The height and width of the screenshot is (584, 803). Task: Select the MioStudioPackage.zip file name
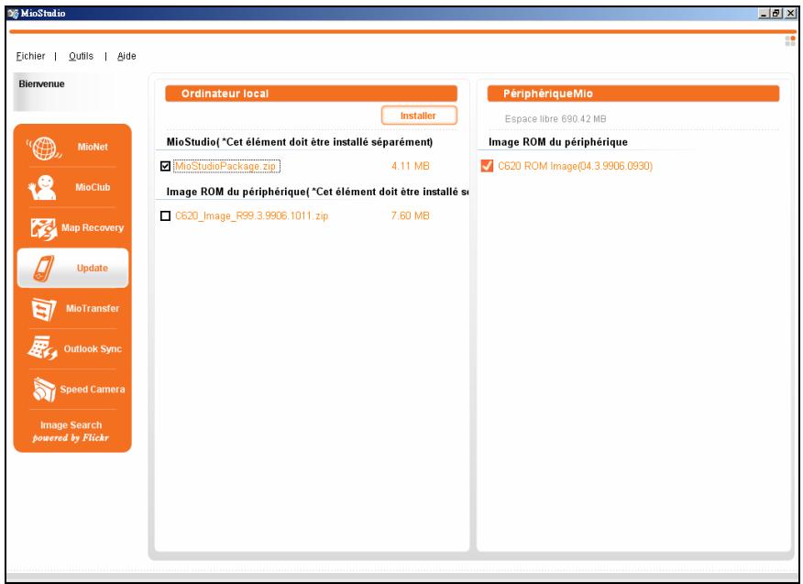click(x=225, y=166)
